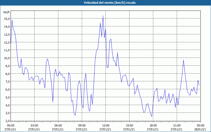Click the 12,0 y-axis label
211x132 pixels.
click(7, 43)
